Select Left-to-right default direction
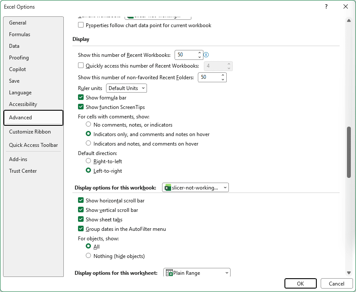The height and width of the screenshot is (292, 356). click(88, 171)
